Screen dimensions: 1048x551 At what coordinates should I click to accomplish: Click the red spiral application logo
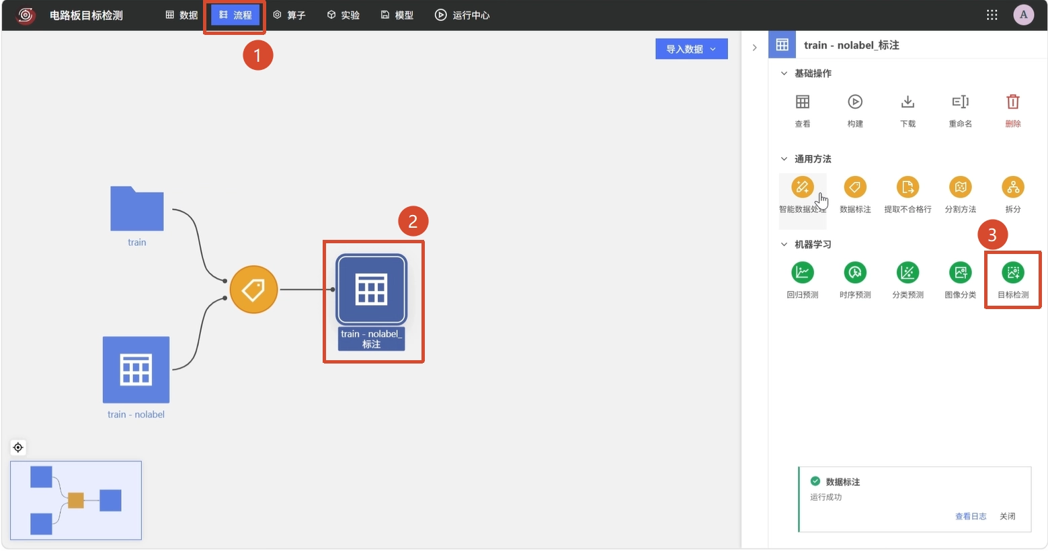tap(26, 15)
